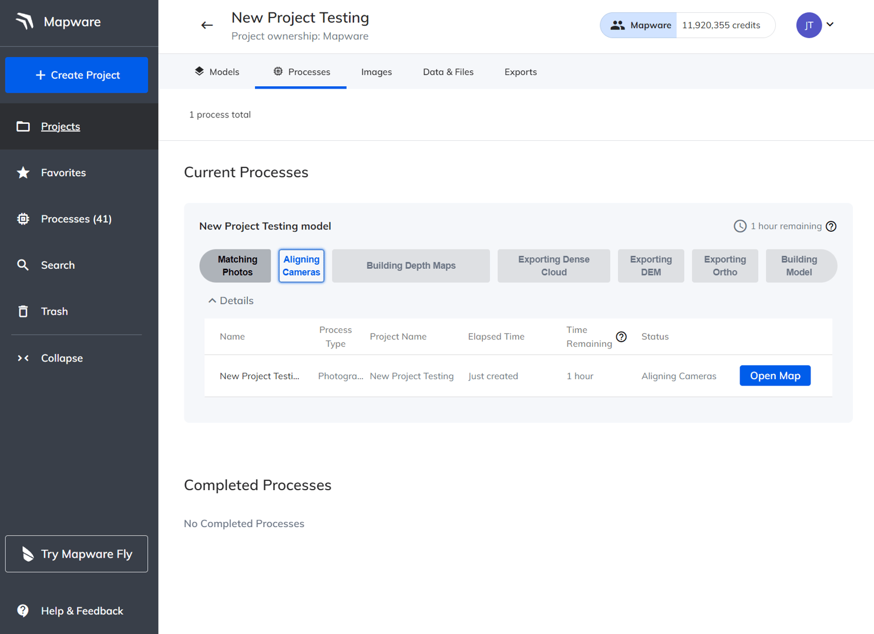
Task: Open Processes (41) in the sidebar
Action: [76, 219]
